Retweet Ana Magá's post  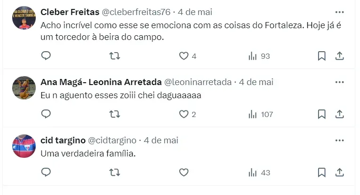(114, 114)
